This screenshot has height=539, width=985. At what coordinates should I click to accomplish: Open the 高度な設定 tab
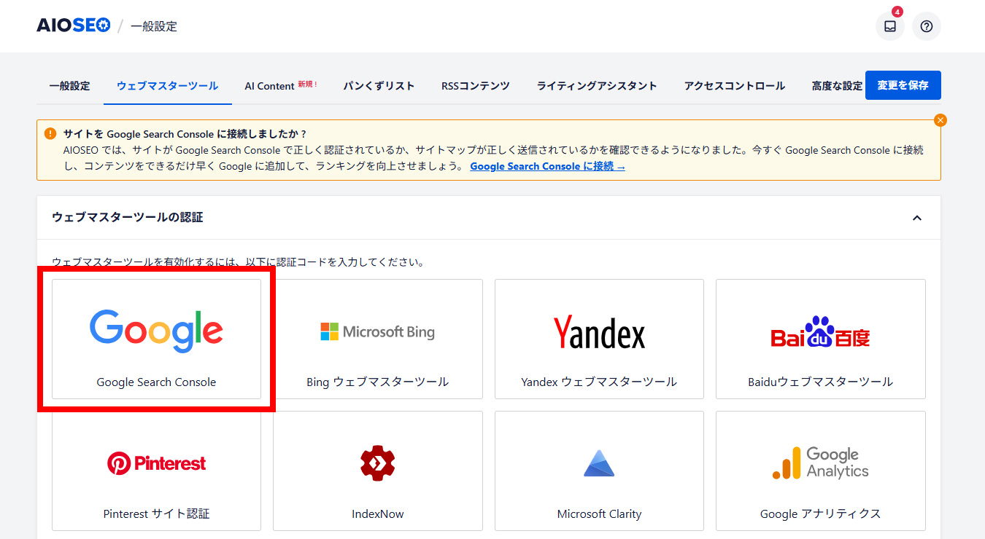pyautogui.click(x=836, y=85)
